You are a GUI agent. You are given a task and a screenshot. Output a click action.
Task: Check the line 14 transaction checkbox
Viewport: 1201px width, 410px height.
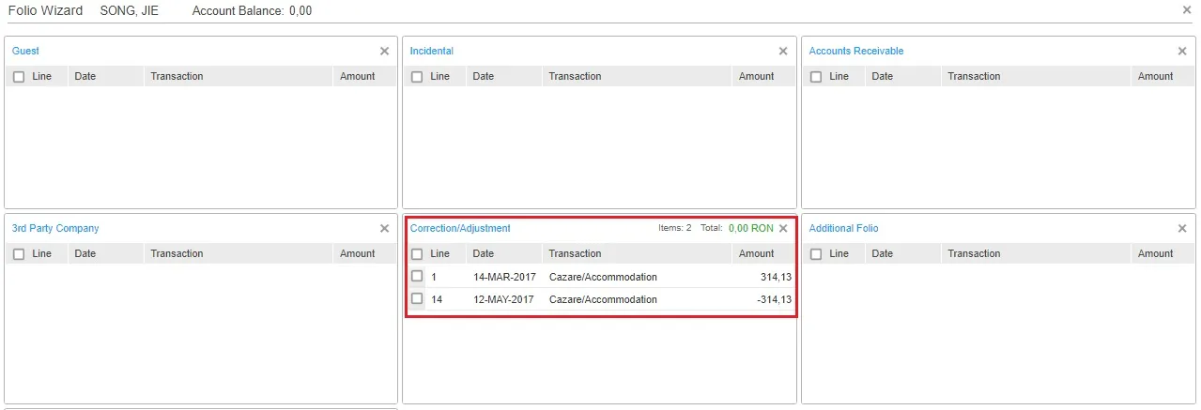[x=417, y=299]
